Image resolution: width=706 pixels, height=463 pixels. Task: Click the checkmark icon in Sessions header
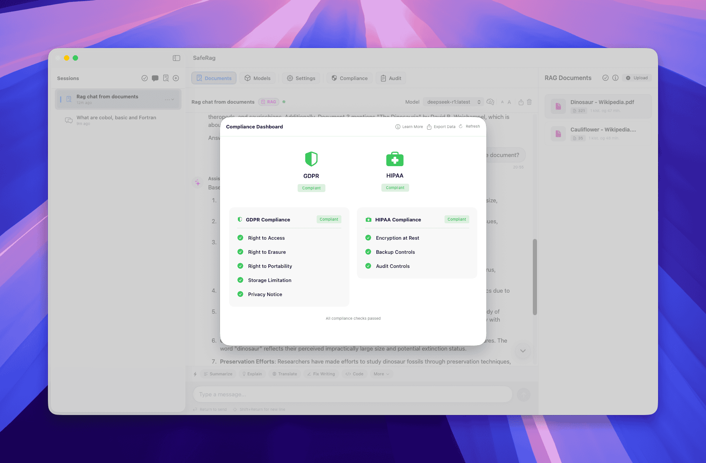145,78
